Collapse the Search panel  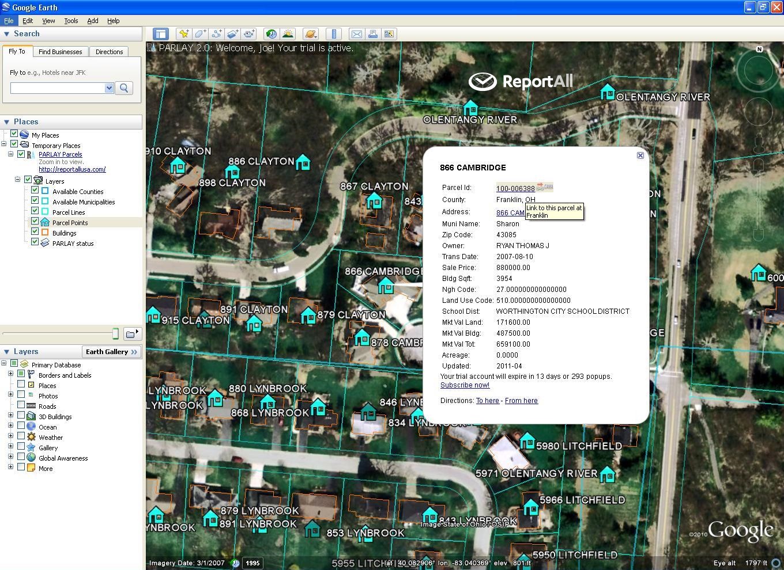7,34
